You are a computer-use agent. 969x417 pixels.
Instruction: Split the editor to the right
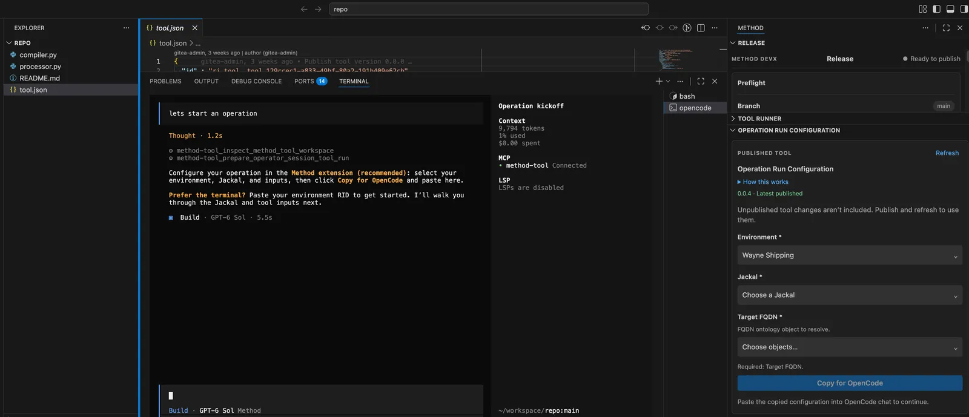(701, 28)
